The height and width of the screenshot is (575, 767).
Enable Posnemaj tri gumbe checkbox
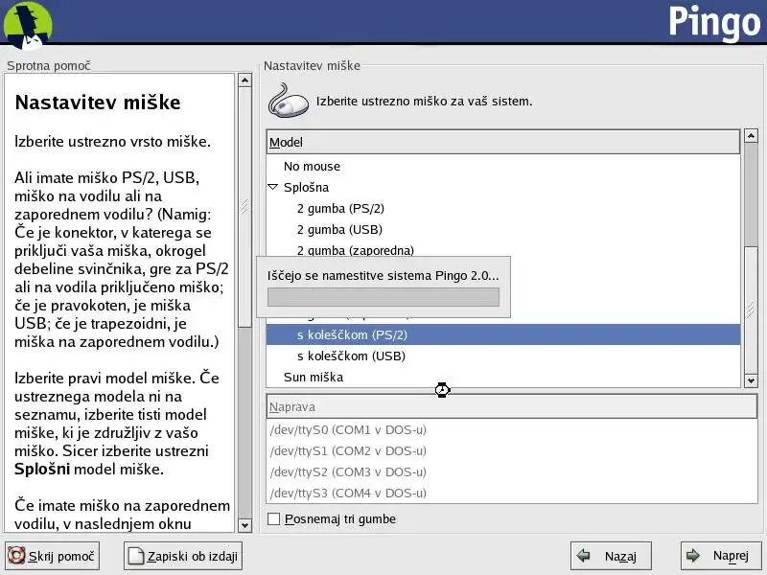click(274, 518)
